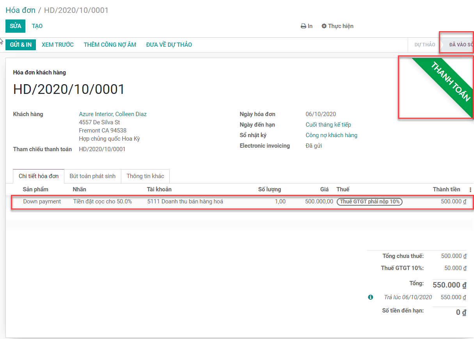Click the payment info icon

[370, 297]
